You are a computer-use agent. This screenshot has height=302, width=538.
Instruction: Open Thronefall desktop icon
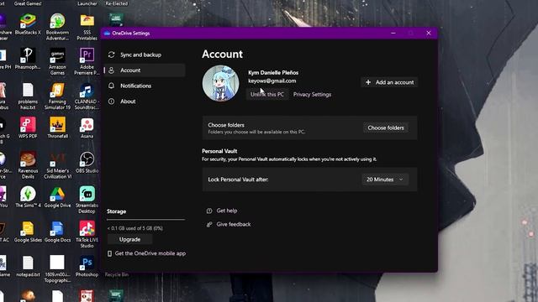pyautogui.click(x=57, y=128)
